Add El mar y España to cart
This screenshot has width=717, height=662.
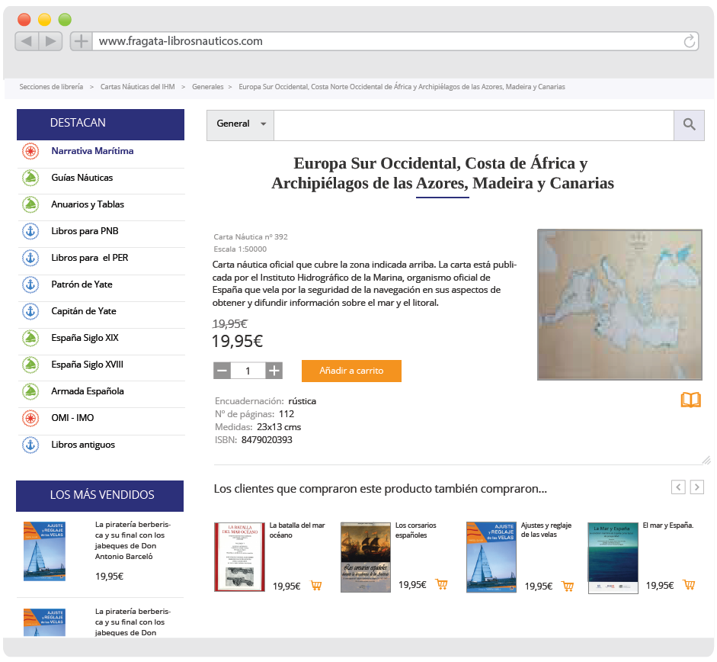[689, 585]
